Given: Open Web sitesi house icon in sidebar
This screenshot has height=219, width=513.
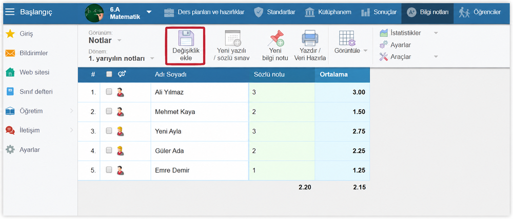Looking at the screenshot, I should pyautogui.click(x=10, y=72).
